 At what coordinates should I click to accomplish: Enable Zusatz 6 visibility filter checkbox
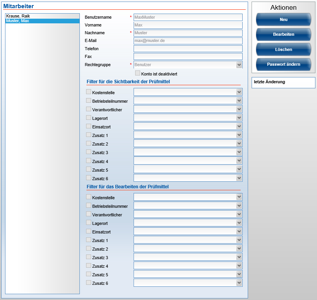(x=88, y=177)
